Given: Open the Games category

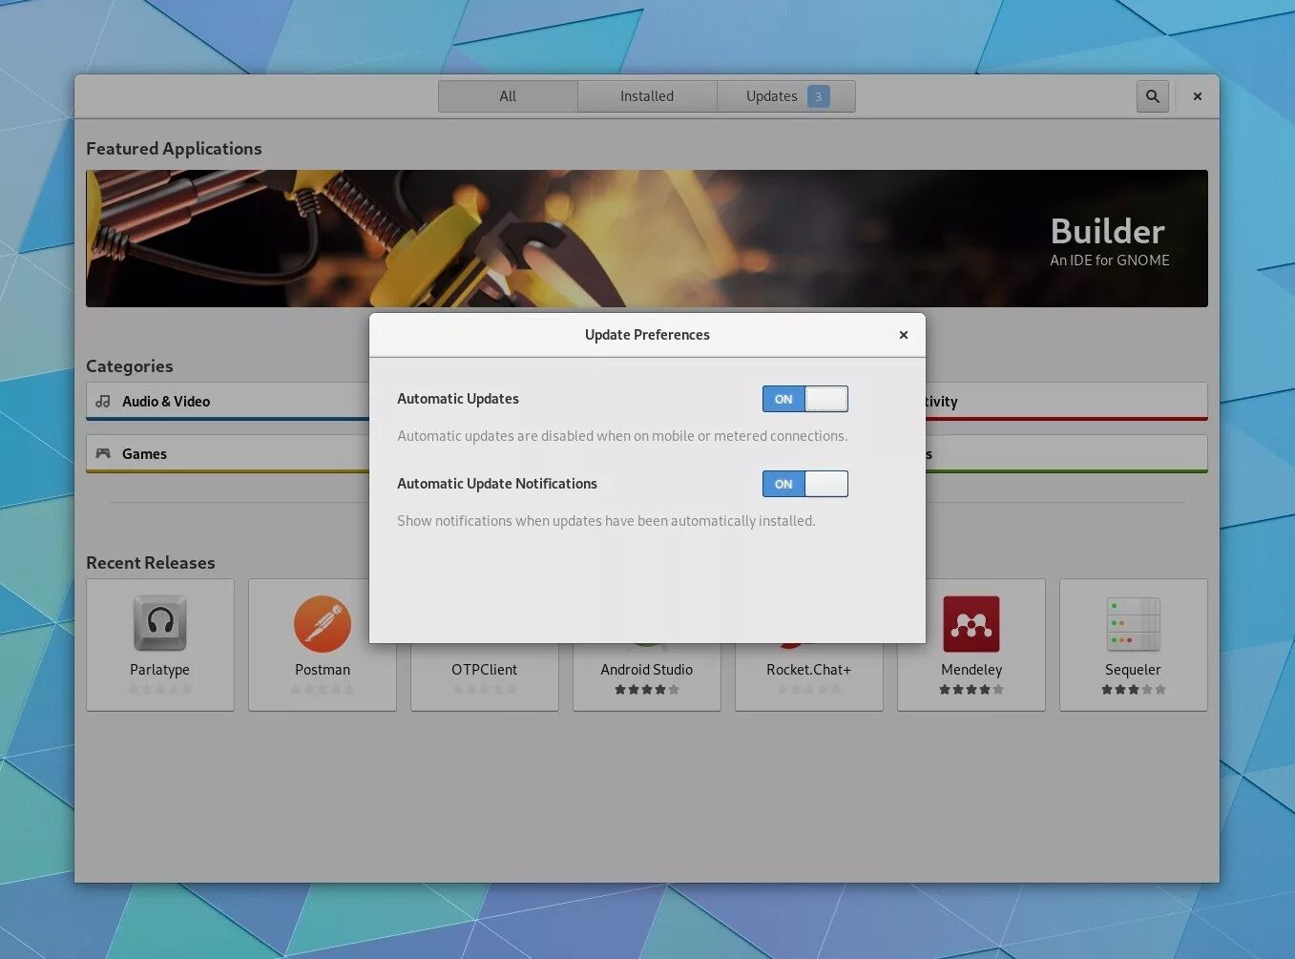Looking at the screenshot, I should click(x=228, y=454).
